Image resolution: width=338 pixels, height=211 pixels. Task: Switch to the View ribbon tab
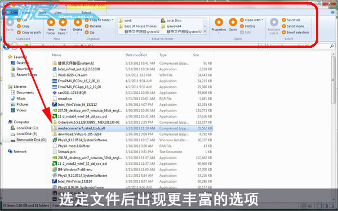point(58,13)
